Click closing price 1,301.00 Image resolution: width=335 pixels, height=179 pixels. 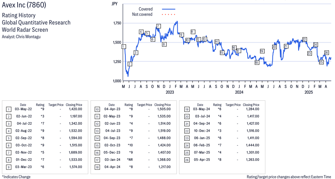pos(253,153)
